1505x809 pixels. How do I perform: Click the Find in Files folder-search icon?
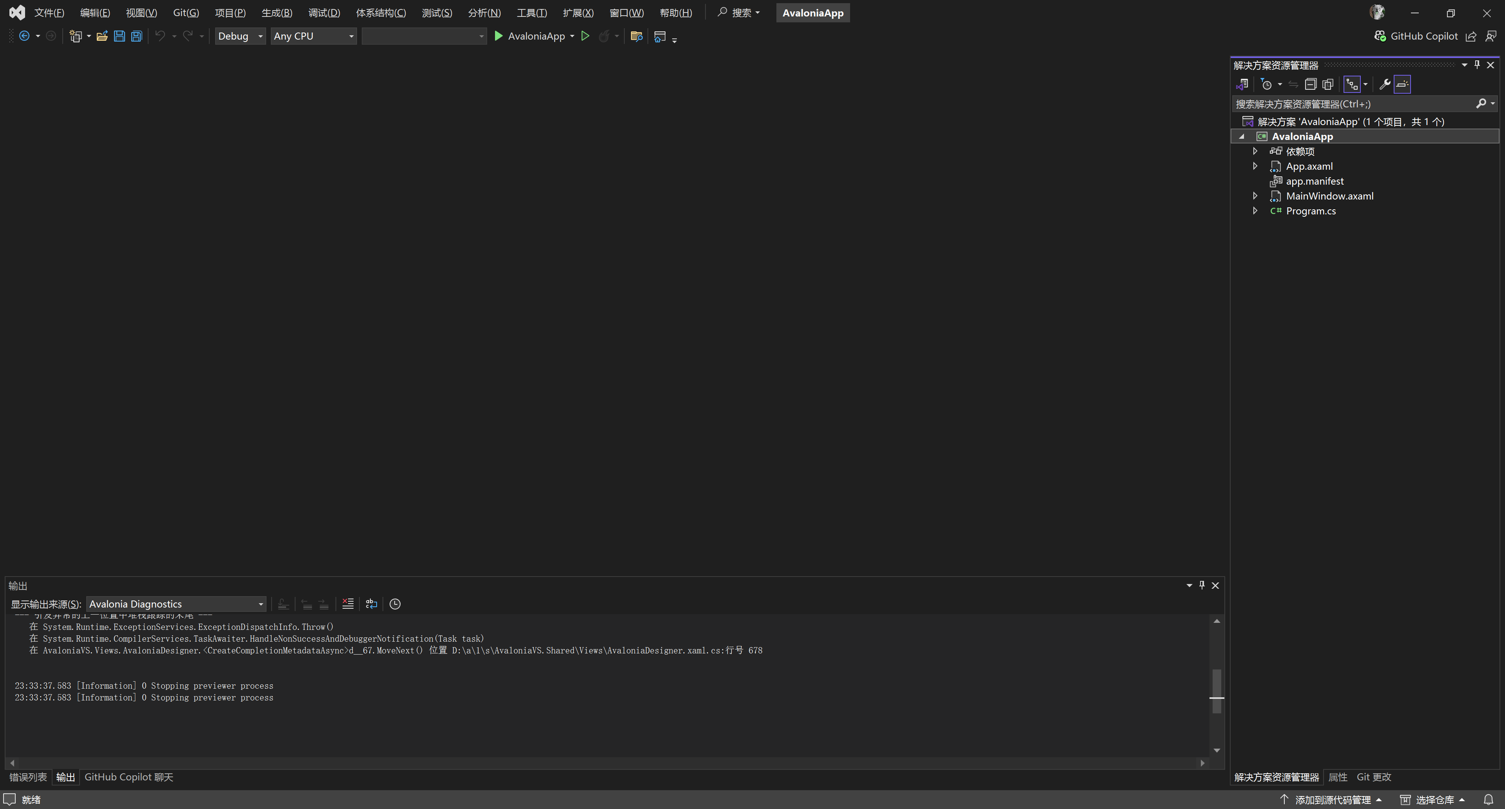[x=637, y=36]
